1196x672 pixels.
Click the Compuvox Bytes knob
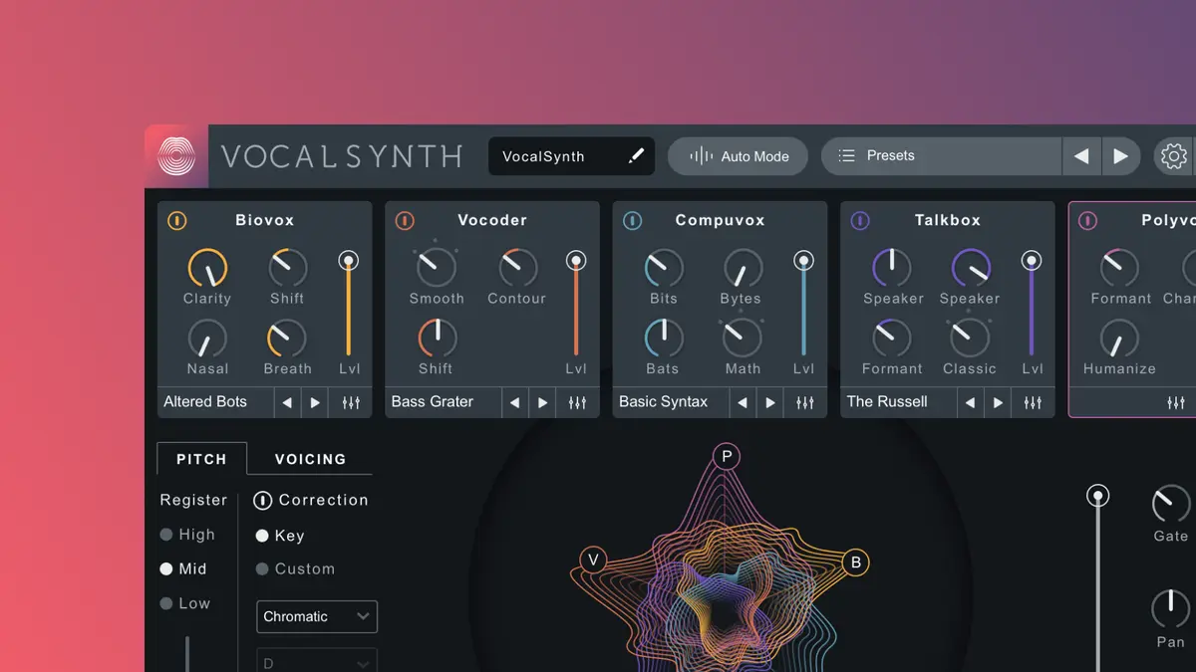(x=742, y=268)
